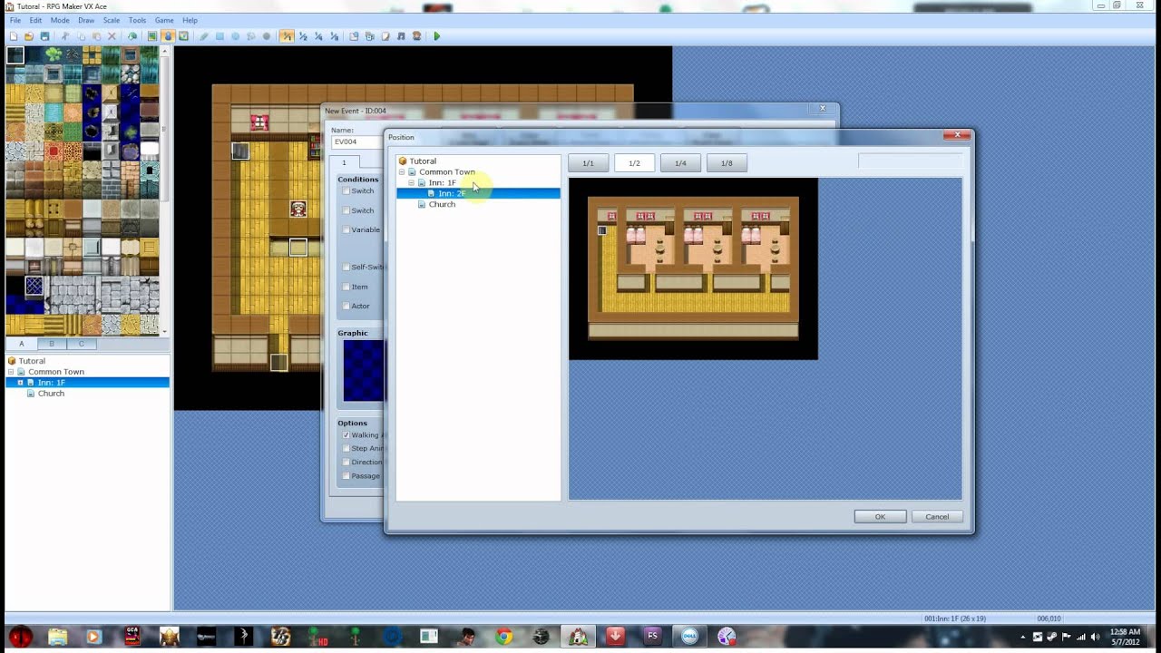Set Position preview scale to 1/8

pos(727,163)
